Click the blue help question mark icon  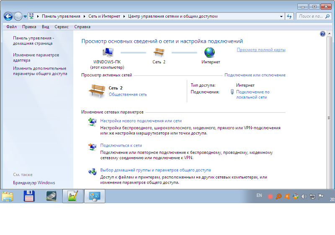pyautogui.click(x=322, y=34)
